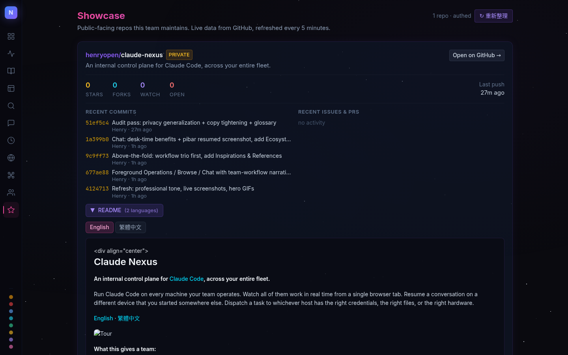Open the command-symbol icon in sidebar

coord(11,175)
